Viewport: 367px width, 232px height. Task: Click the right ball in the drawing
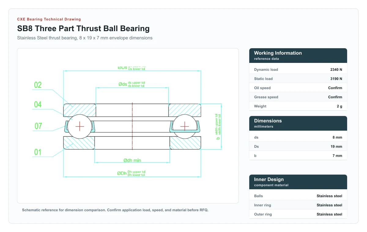[x=185, y=126]
